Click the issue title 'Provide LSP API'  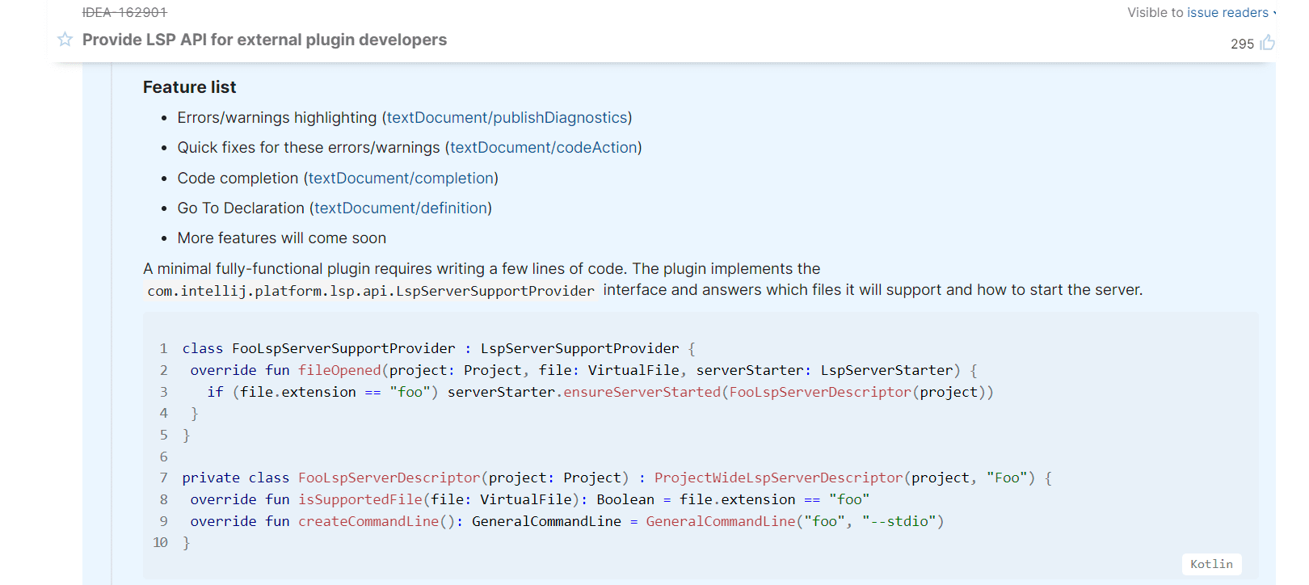(x=264, y=40)
